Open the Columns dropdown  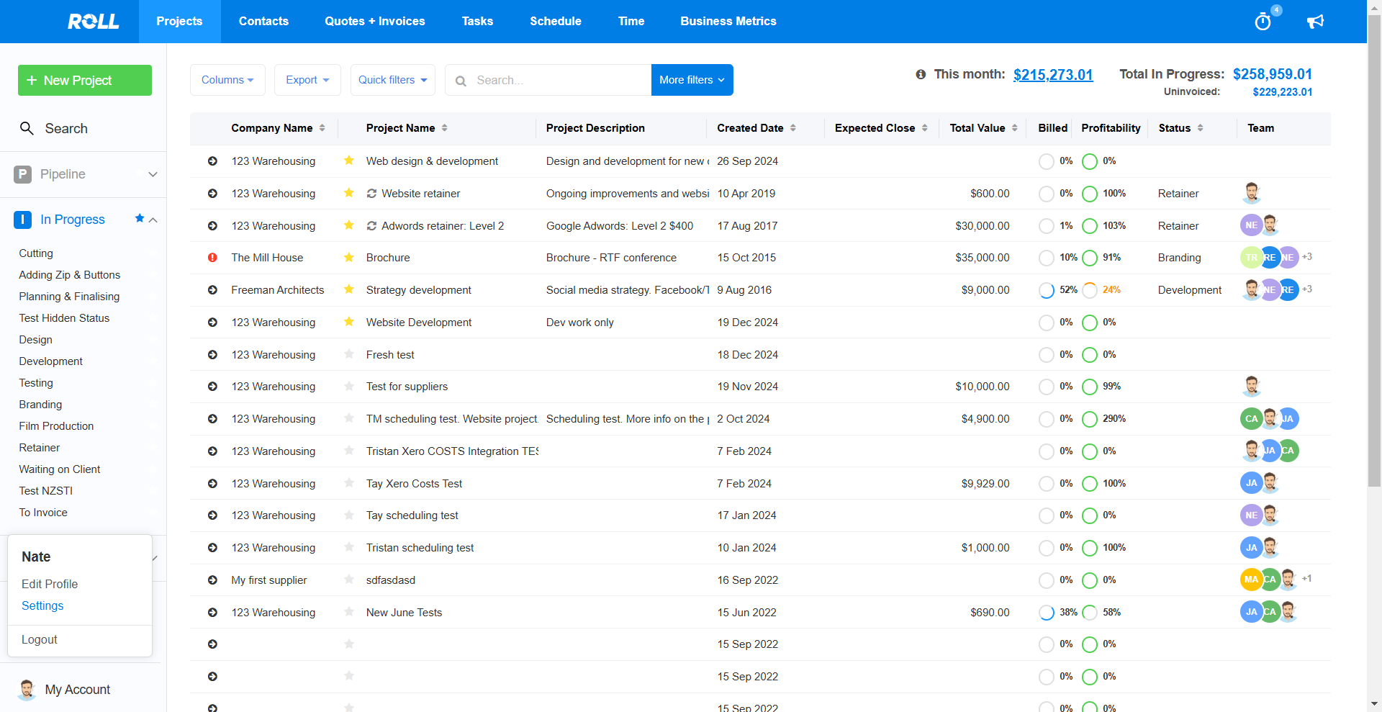pyautogui.click(x=227, y=80)
